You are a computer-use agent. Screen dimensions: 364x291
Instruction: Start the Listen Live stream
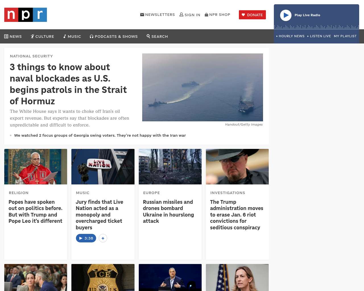(319, 36)
